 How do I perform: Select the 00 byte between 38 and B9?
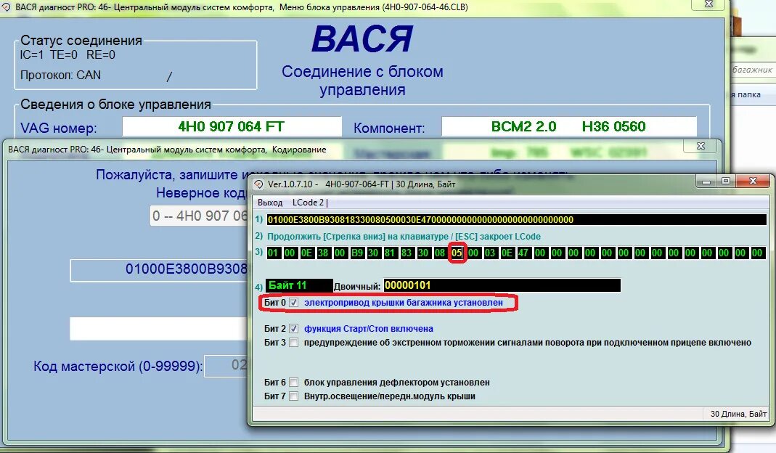(340, 253)
